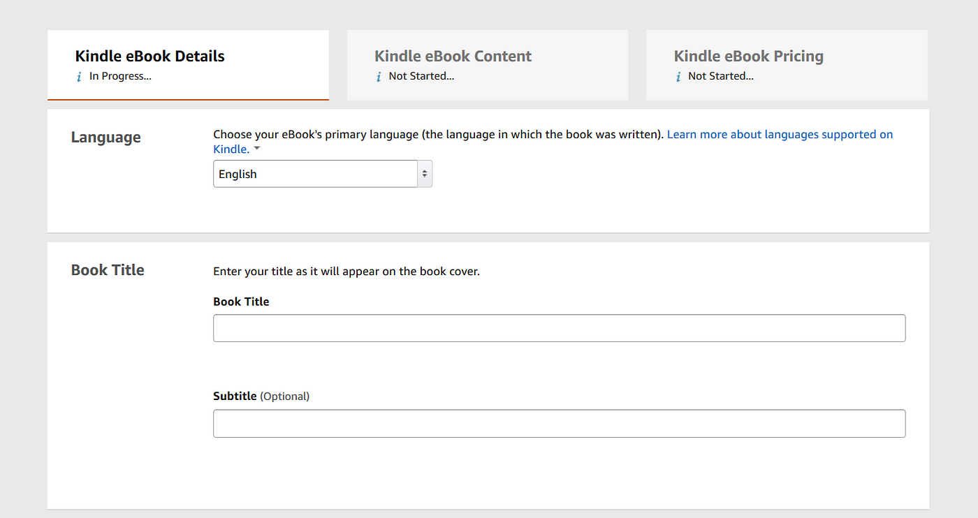
Task: Open the English language dropdown
Action: click(x=323, y=174)
